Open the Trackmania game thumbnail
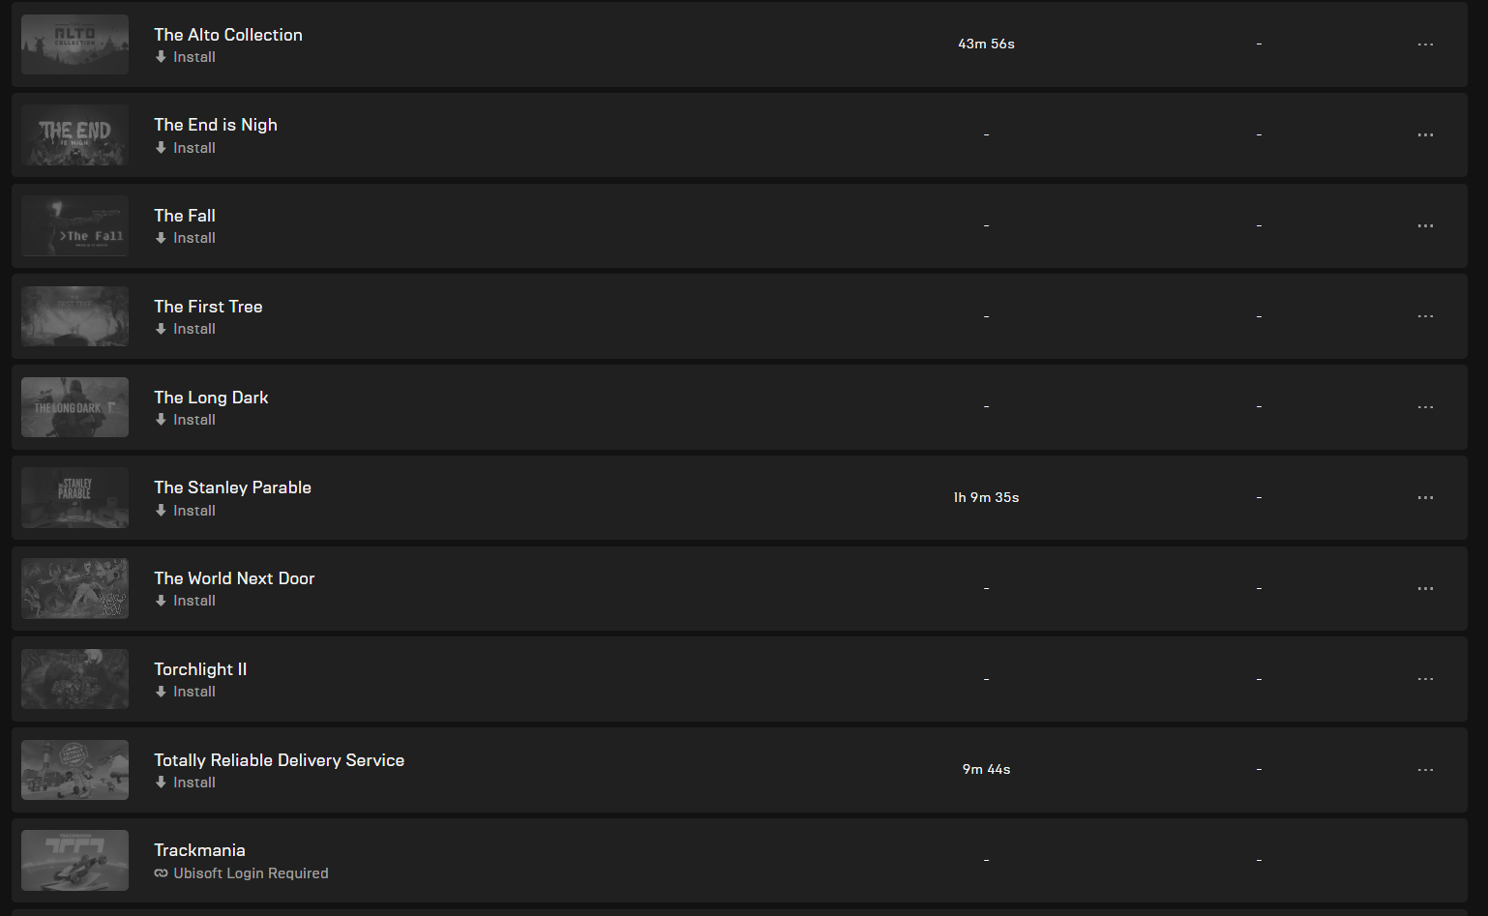1488x916 pixels. [x=74, y=860]
